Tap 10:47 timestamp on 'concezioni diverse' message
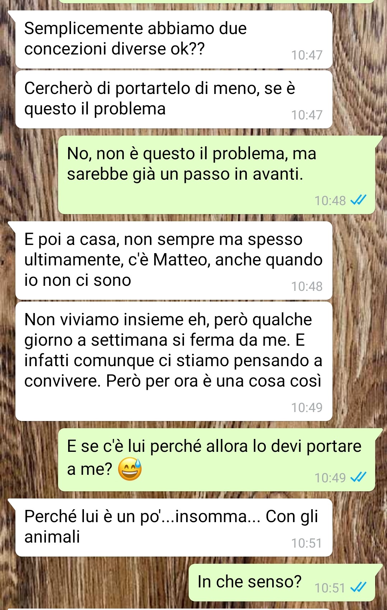Image resolution: width=387 pixels, height=610 pixels. [307, 55]
